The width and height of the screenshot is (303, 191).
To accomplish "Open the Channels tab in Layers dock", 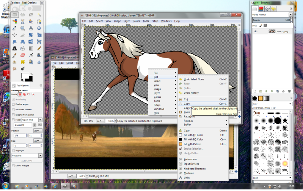I will [x=261, y=9].
